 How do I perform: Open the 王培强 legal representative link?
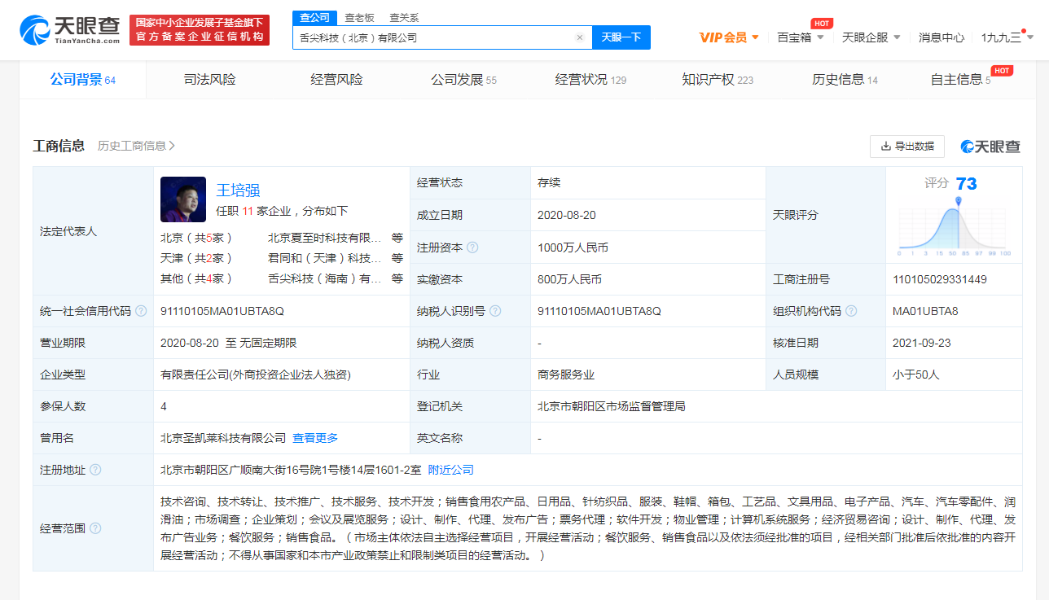tap(238, 191)
